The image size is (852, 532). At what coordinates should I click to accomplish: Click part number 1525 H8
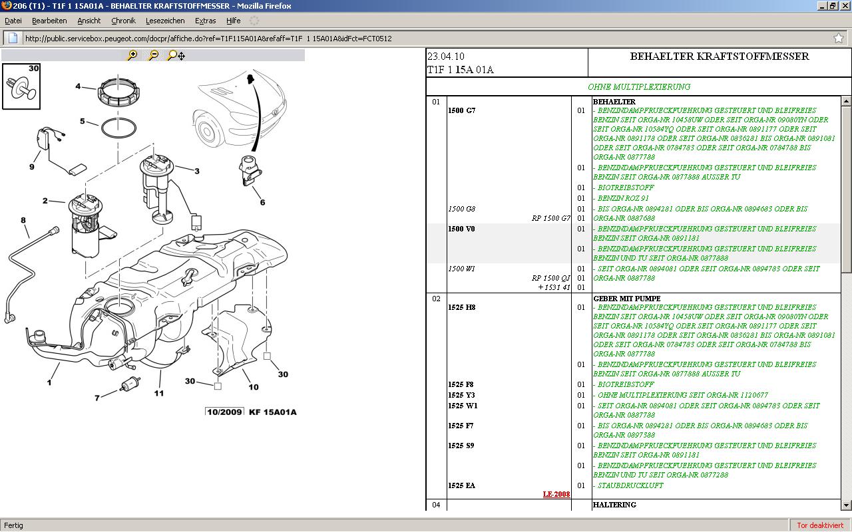461,307
